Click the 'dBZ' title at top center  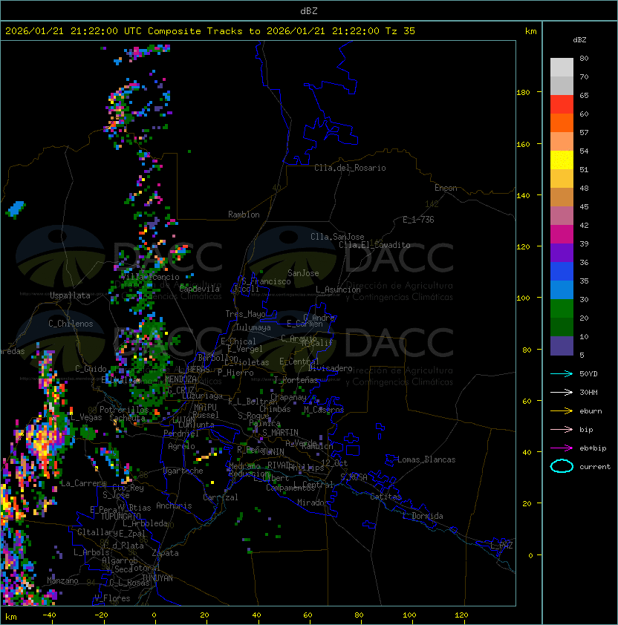309,10
